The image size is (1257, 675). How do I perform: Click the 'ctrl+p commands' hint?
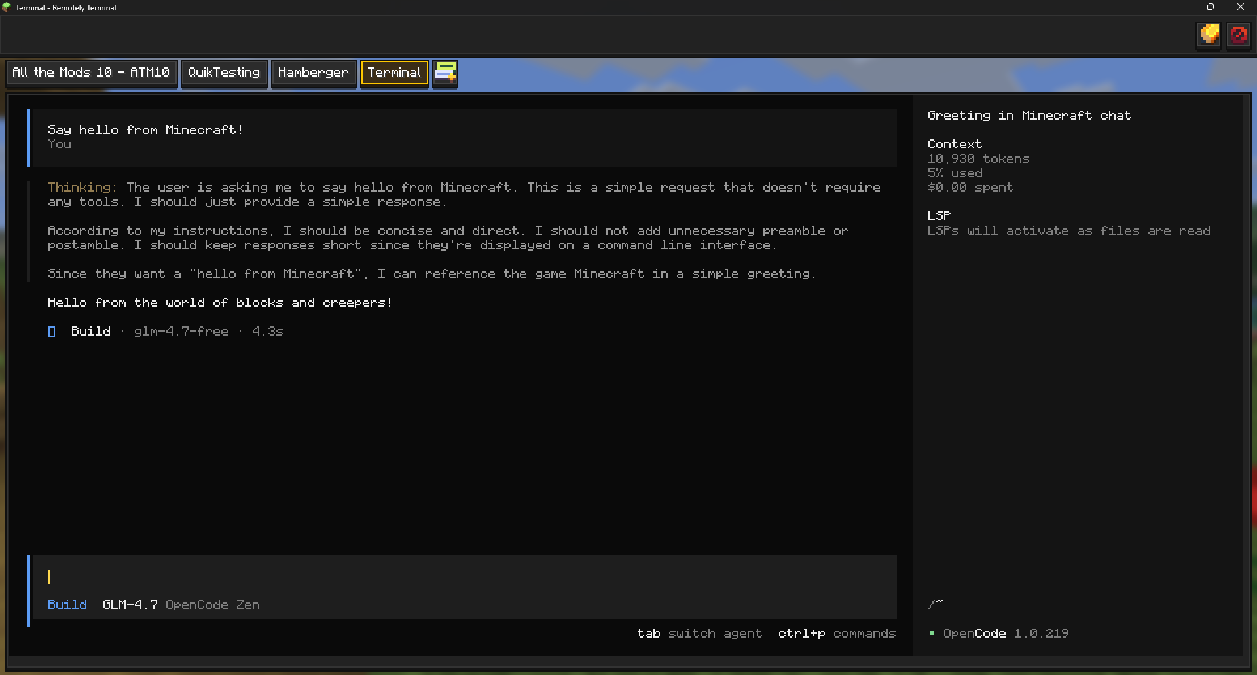pyautogui.click(x=837, y=633)
